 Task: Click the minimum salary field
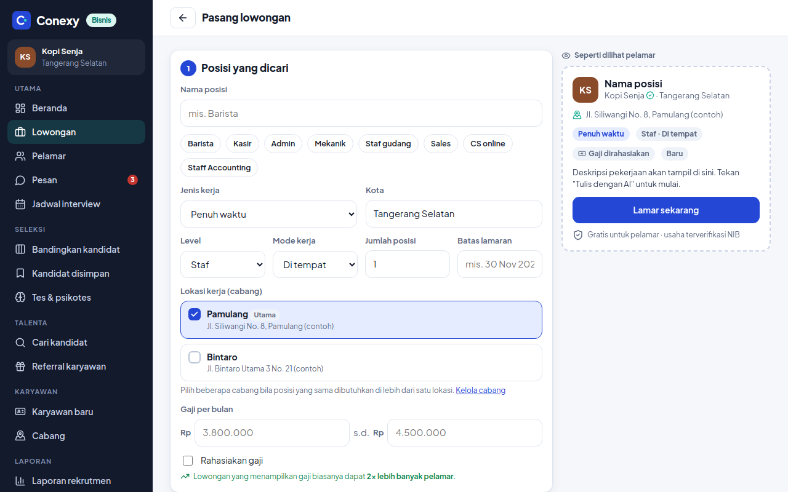(272, 433)
